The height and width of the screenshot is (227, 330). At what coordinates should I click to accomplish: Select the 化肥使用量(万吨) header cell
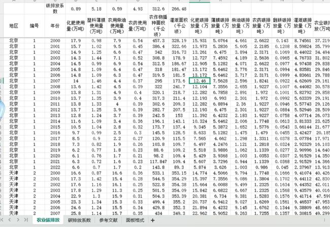coord(76,26)
